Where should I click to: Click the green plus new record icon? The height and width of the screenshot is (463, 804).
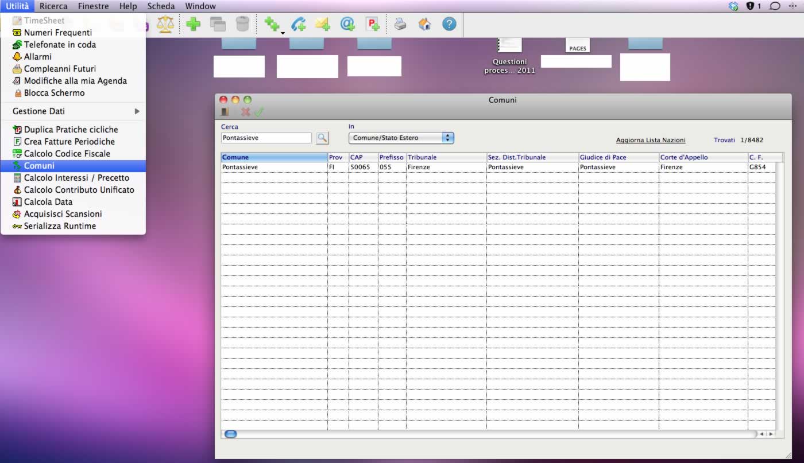193,24
